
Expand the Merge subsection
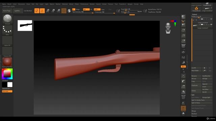[x=194, y=111]
